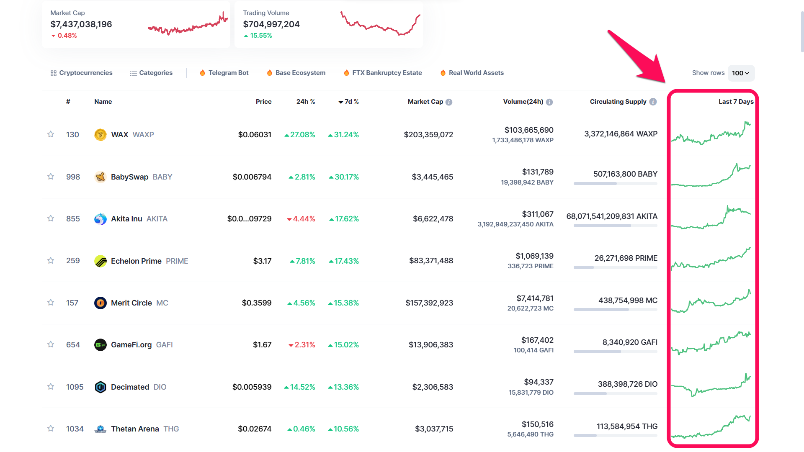Click the Echelon Prime coin logo
The image size is (804, 452).
[100, 261]
